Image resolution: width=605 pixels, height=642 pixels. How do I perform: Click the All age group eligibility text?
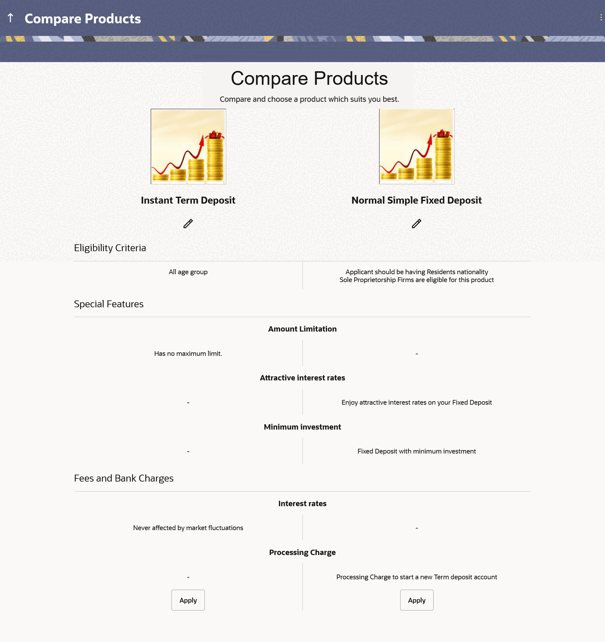[x=188, y=272]
